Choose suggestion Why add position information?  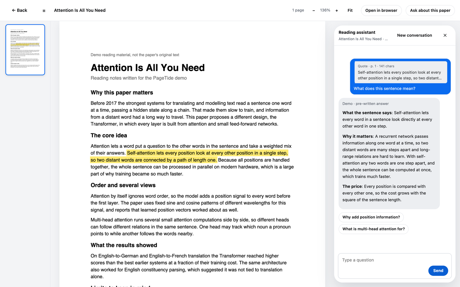[x=371, y=217]
